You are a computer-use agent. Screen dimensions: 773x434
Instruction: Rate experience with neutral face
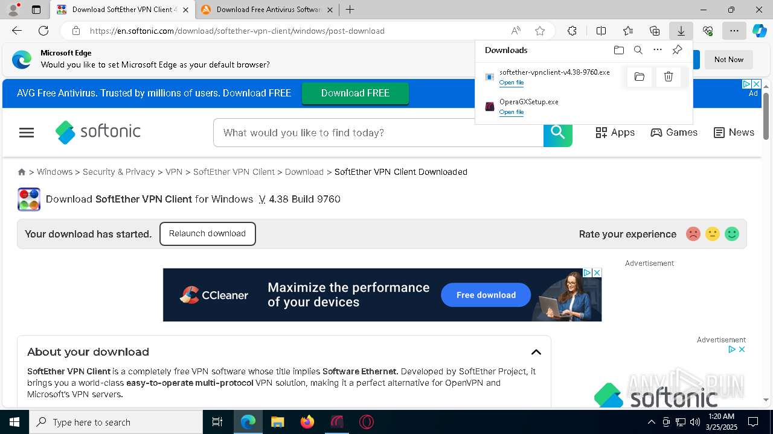(713, 234)
